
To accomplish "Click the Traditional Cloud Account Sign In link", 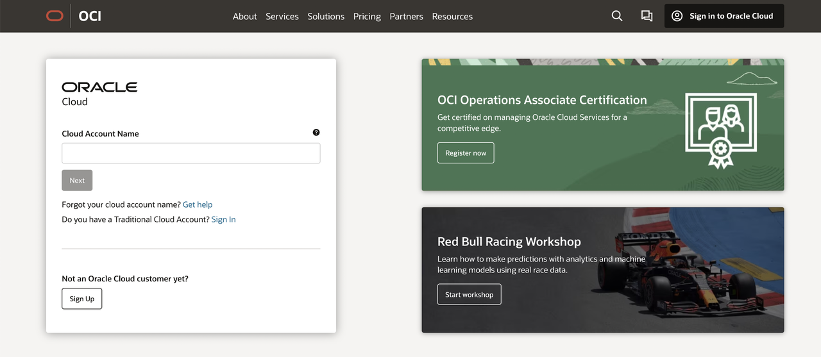I will click(223, 219).
